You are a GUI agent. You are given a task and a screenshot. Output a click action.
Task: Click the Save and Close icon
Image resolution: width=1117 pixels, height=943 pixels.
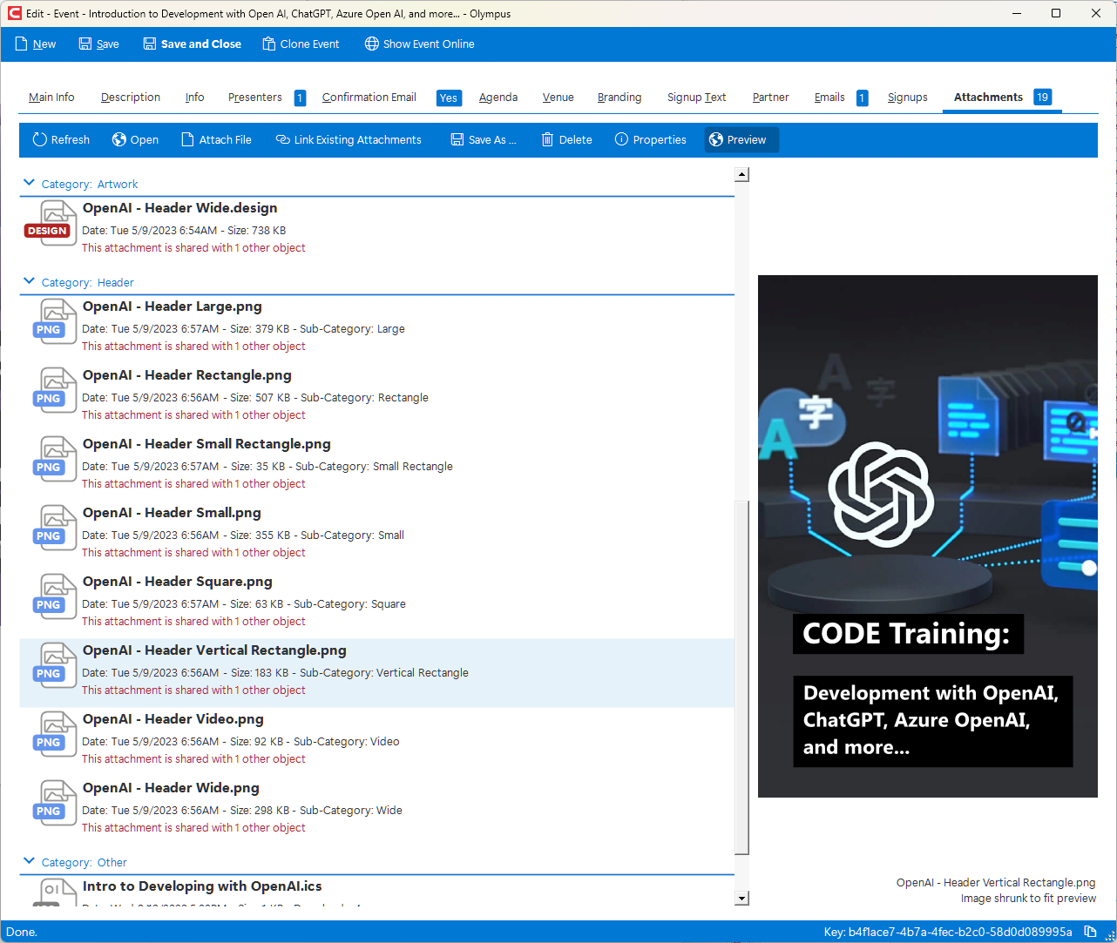(x=150, y=44)
